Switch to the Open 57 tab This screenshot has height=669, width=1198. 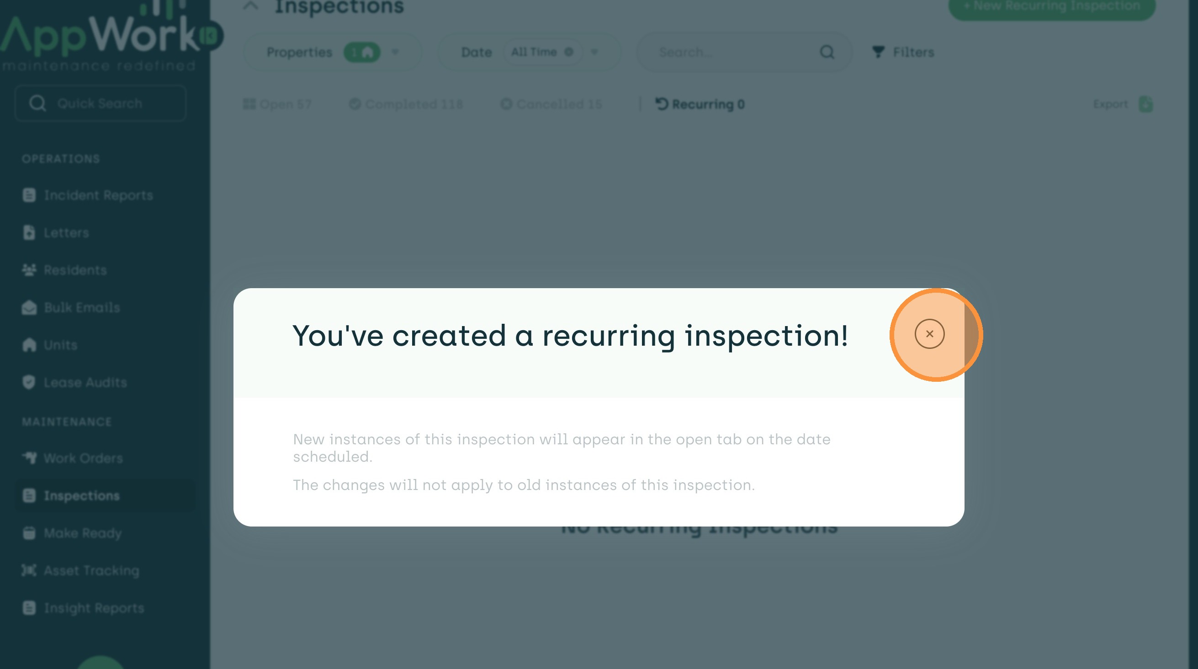278,104
